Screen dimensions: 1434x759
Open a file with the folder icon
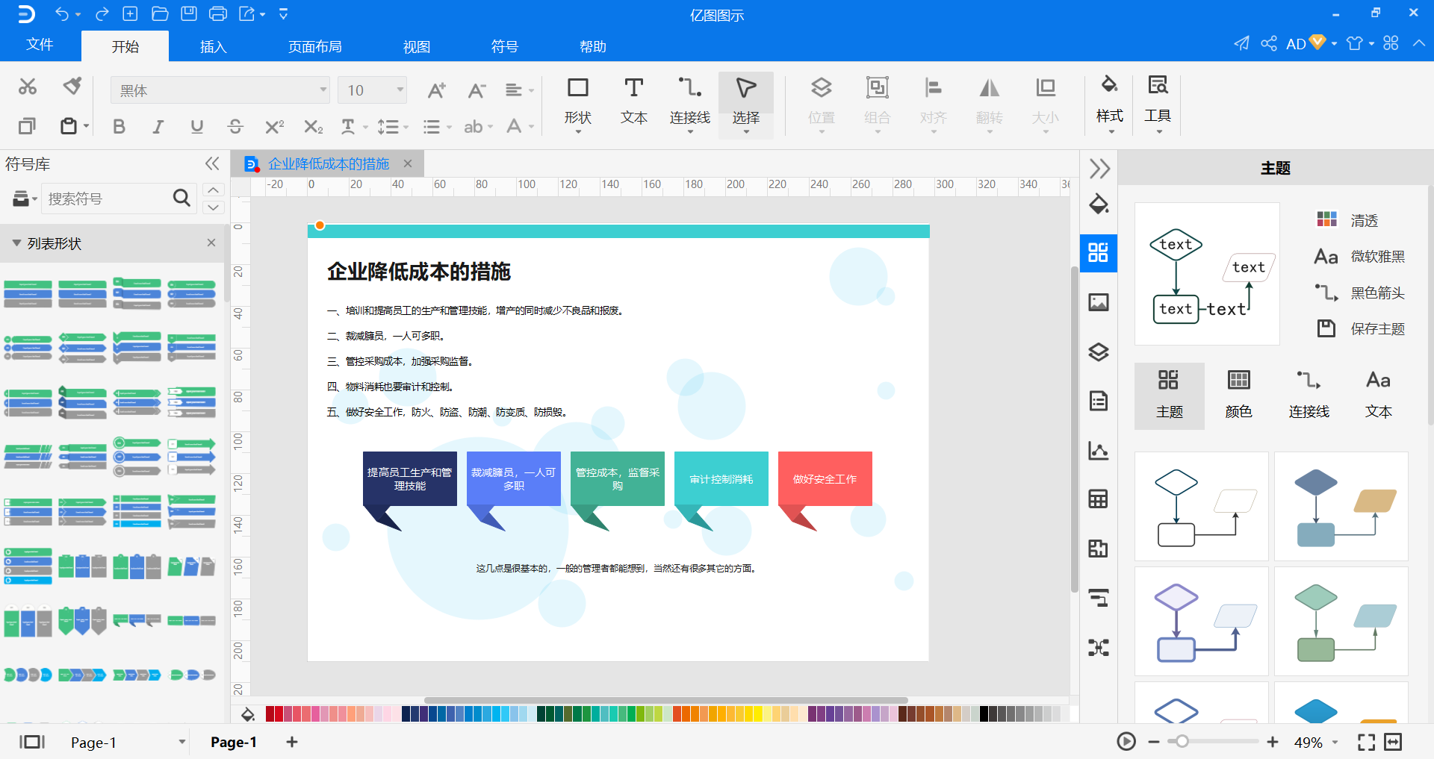159,13
